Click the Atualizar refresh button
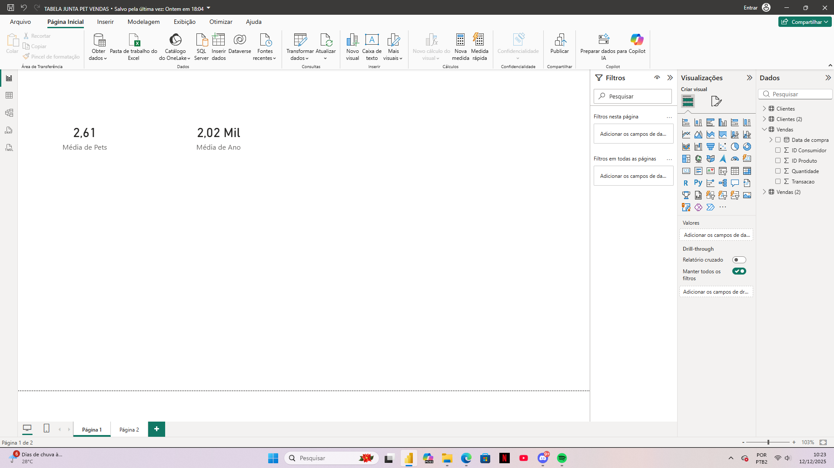Viewport: 834px width, 468px height. [x=326, y=47]
